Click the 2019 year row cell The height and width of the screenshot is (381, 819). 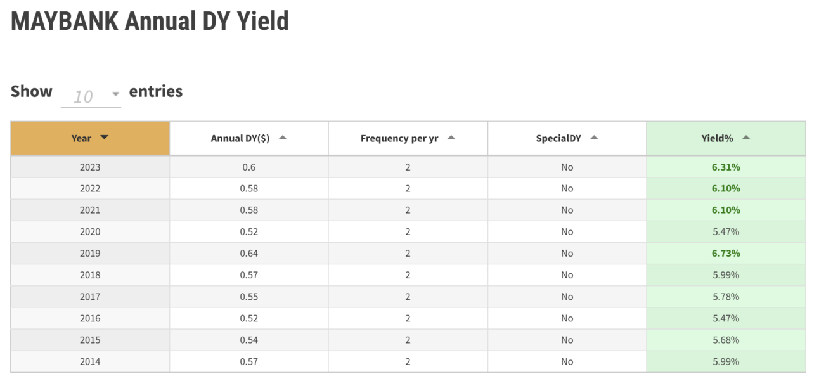90,254
